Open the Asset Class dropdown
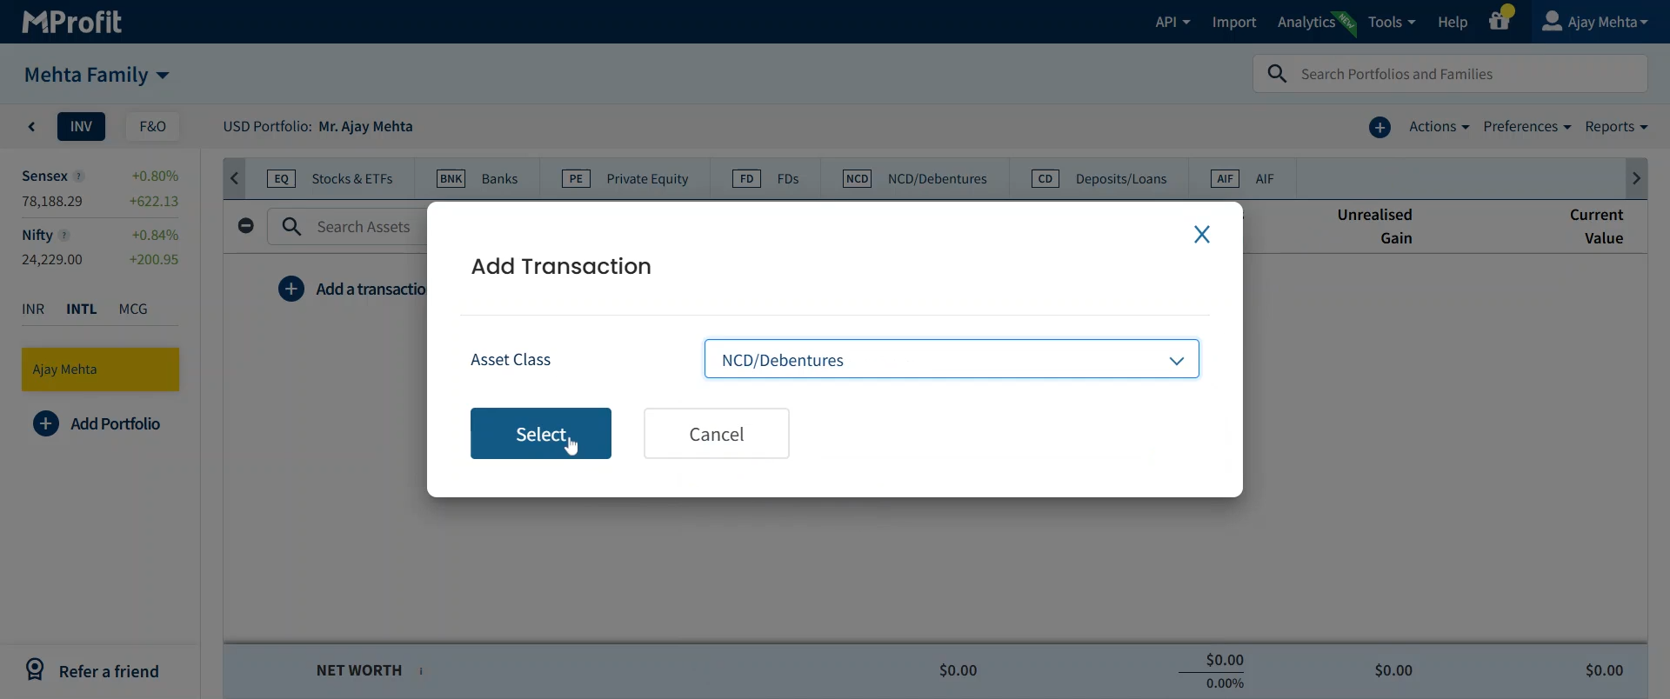1670x699 pixels. point(951,360)
